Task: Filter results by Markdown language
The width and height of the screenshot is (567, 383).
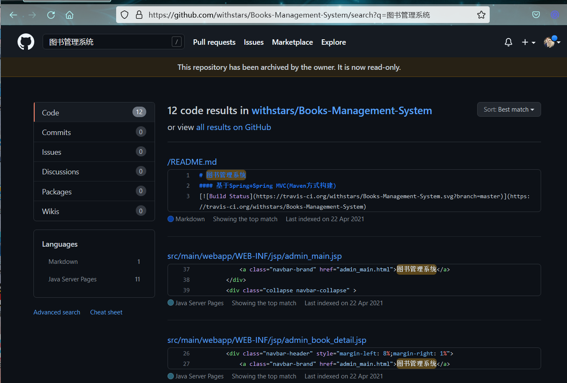Action: point(94,262)
